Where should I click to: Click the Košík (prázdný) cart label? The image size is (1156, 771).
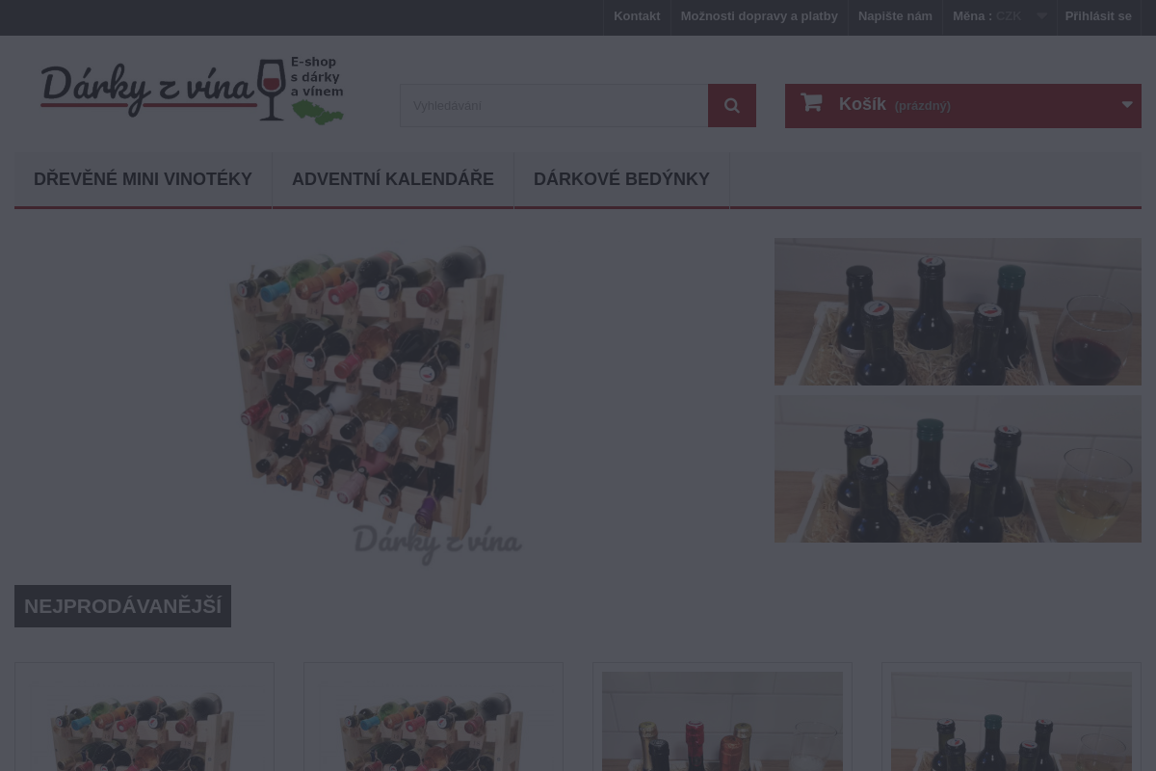click(894, 104)
